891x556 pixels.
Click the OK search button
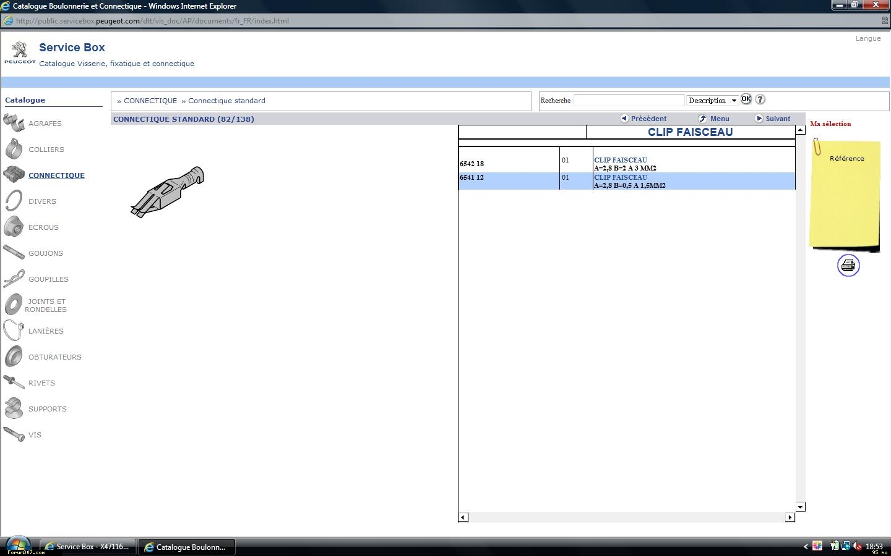coord(746,99)
